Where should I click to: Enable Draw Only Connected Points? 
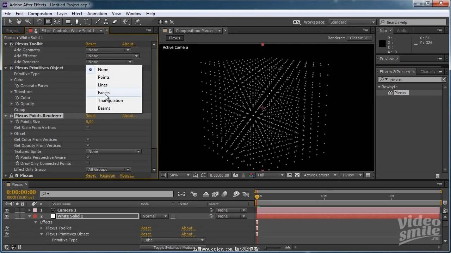tap(88, 163)
